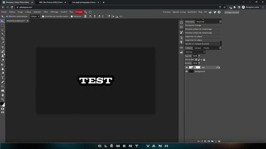Toggle lock image pixels brush icon
The width and height of the screenshot is (266, 149).
(199, 60)
